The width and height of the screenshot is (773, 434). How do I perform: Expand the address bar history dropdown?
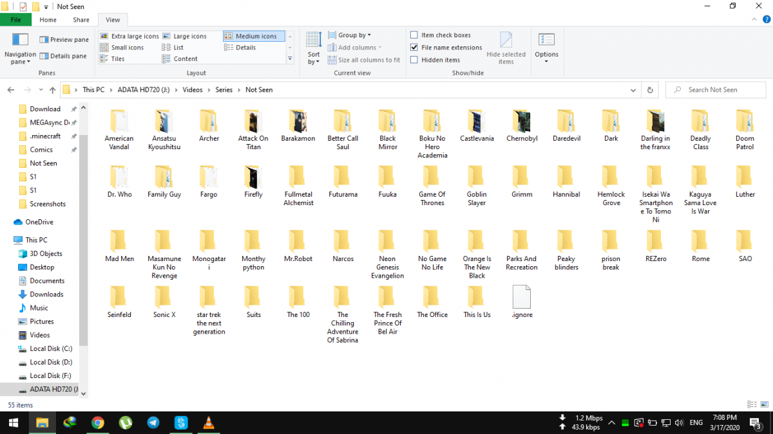click(635, 90)
